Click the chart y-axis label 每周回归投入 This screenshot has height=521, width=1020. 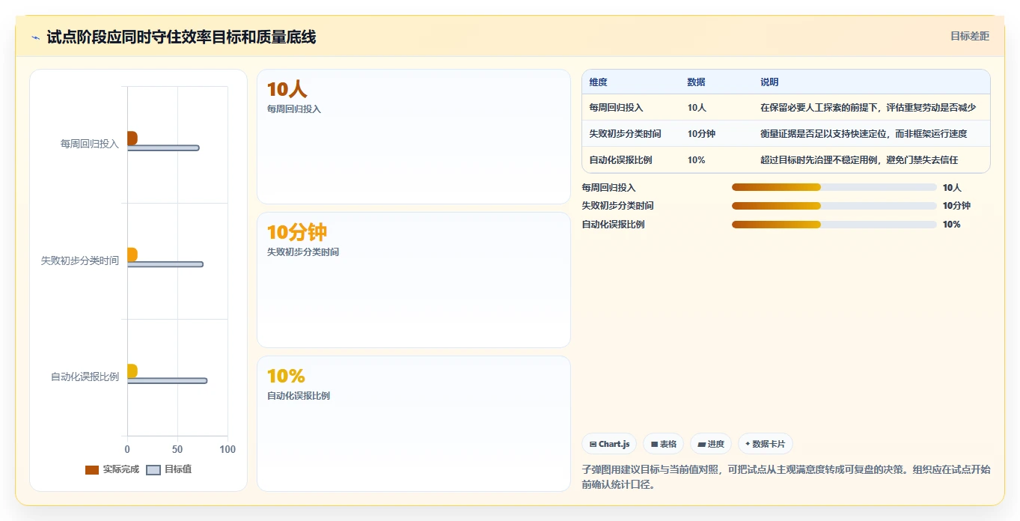[x=90, y=144]
